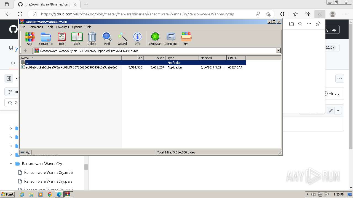Open Ransomware.WannaCry.md5 in file tree
The width and height of the screenshot is (353, 198).
tap(49, 172)
